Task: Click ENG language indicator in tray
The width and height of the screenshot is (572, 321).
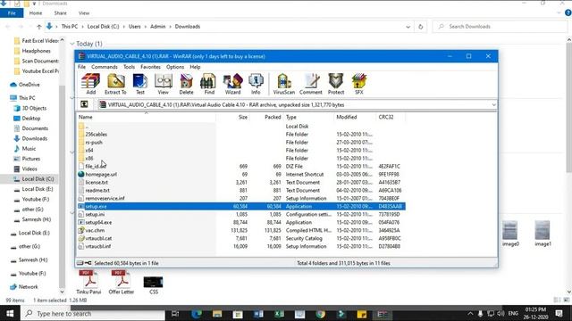Action: click(513, 313)
